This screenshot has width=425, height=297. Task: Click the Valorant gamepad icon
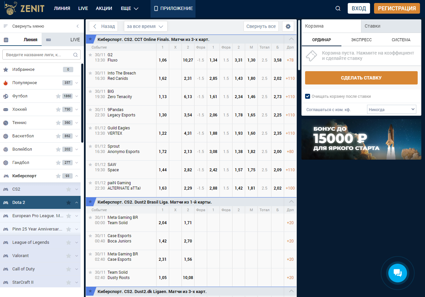(6, 256)
